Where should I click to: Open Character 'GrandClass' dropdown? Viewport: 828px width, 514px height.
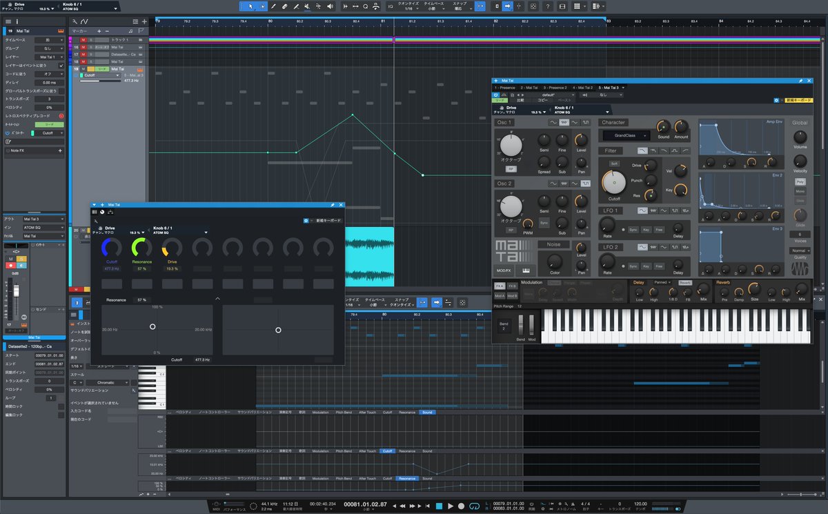(626, 136)
